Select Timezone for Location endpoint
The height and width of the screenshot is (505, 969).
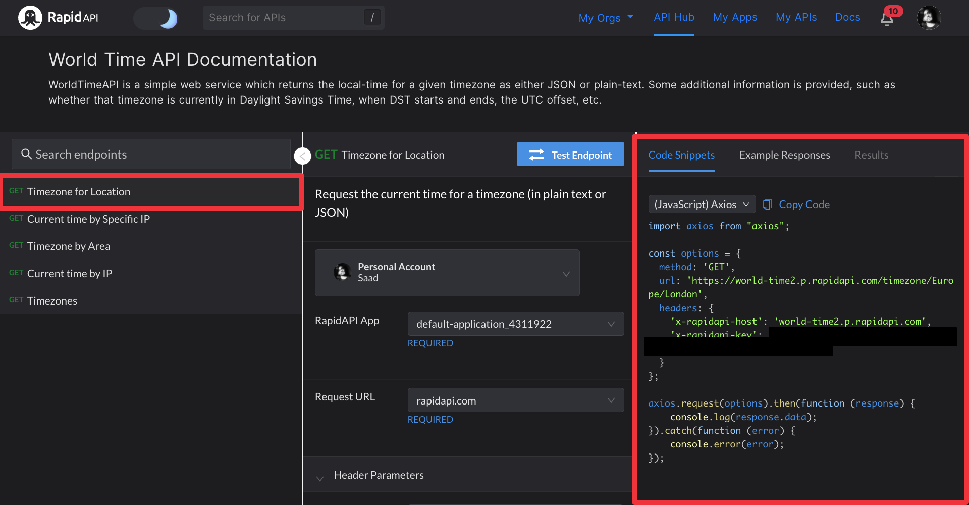(151, 191)
